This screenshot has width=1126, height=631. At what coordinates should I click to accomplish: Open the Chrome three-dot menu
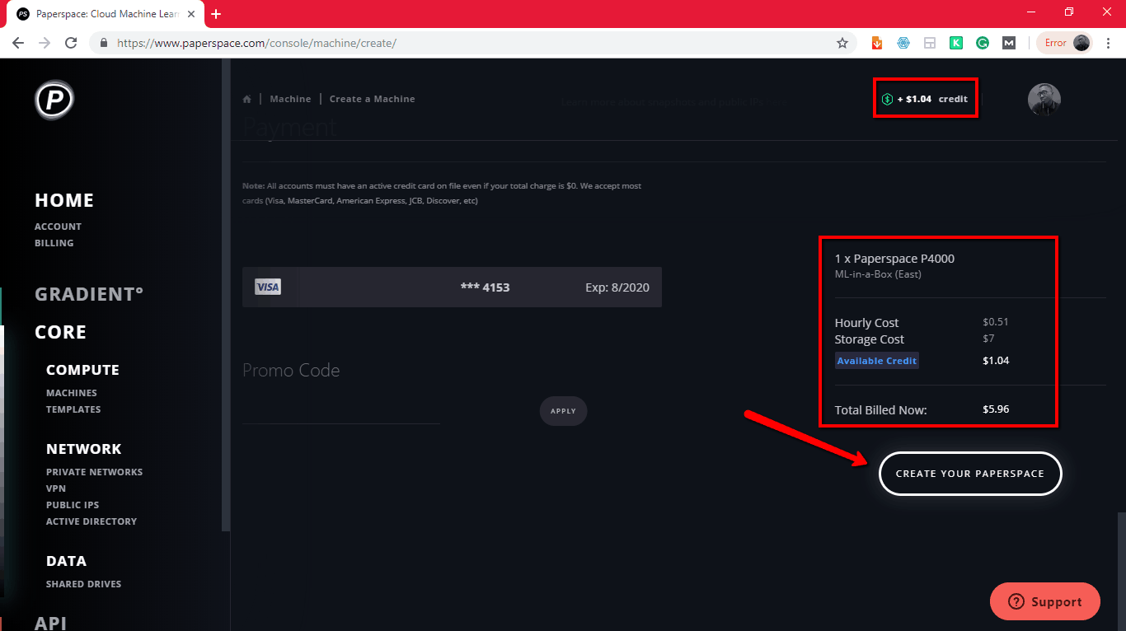pyautogui.click(x=1108, y=43)
